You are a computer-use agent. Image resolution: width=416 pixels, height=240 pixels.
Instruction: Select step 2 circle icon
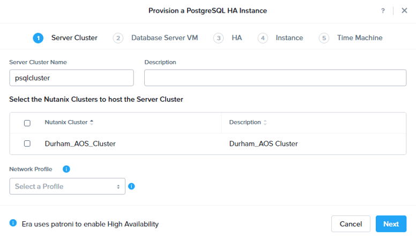[118, 38]
